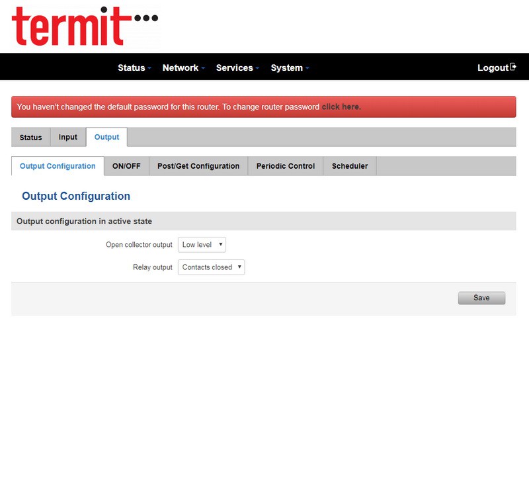Open the Open collector output dropdown
529x483 pixels.
tap(202, 245)
